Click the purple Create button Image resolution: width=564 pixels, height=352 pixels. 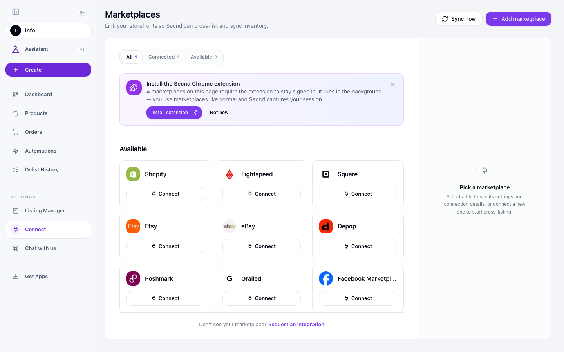pyautogui.click(x=48, y=70)
